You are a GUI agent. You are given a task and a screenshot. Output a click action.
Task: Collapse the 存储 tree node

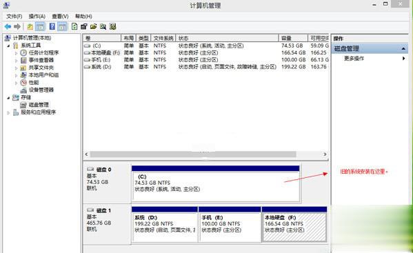(8, 98)
